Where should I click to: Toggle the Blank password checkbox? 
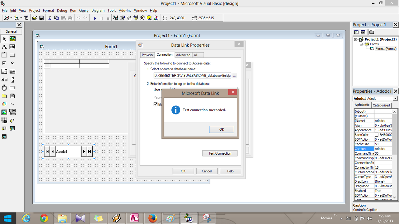(156, 104)
